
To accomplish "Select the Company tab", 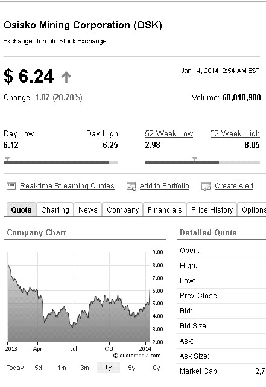I will [x=123, y=209].
